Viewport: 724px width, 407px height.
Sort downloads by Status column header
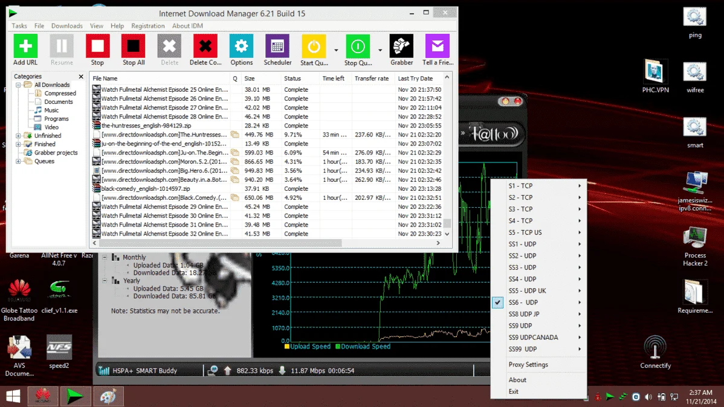300,79
